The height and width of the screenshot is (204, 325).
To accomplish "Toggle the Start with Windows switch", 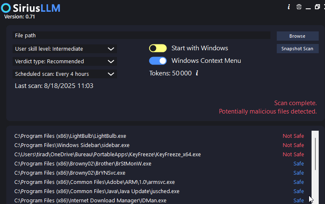I will 158,48.
